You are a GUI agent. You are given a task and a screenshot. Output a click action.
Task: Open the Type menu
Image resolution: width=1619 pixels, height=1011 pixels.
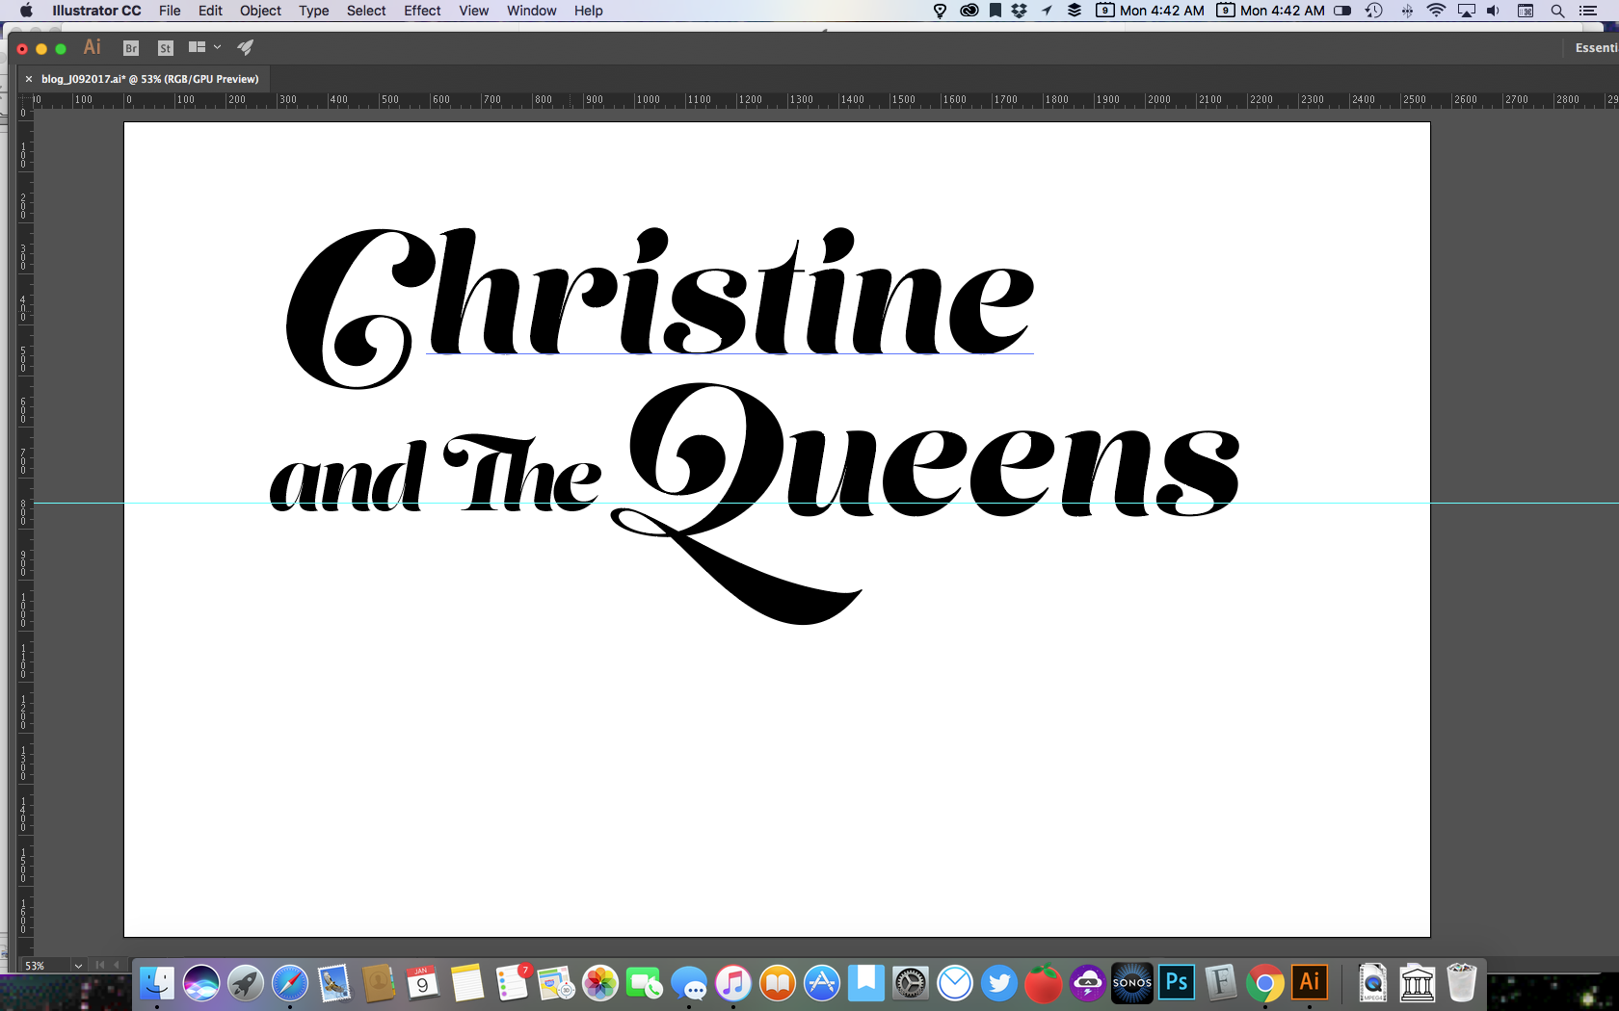313,11
